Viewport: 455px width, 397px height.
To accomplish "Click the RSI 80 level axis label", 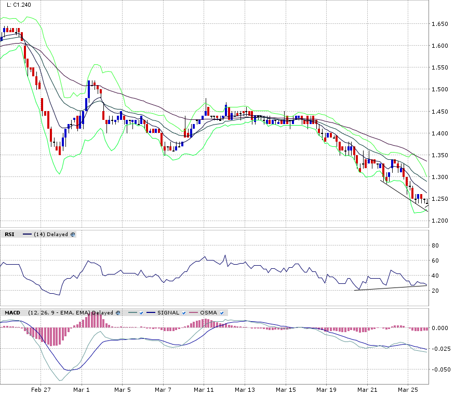I will pos(435,245).
